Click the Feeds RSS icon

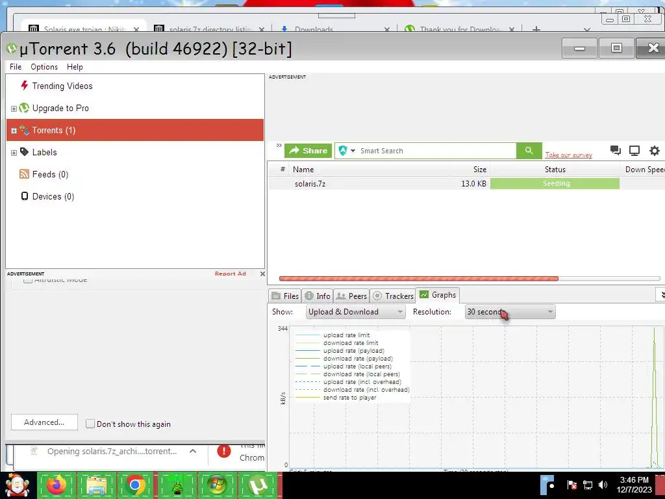[24, 174]
